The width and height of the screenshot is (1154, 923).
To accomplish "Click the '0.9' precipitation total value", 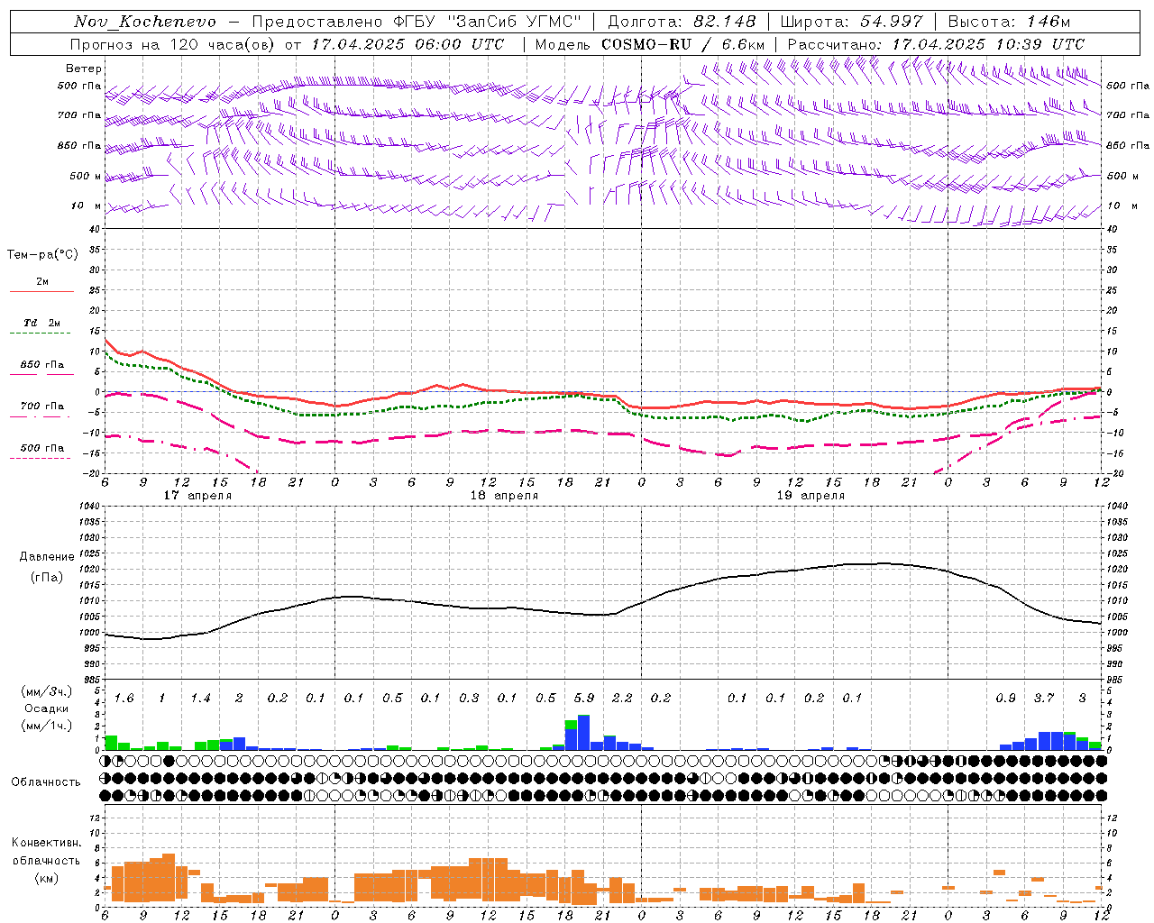I will (x=1006, y=698).
